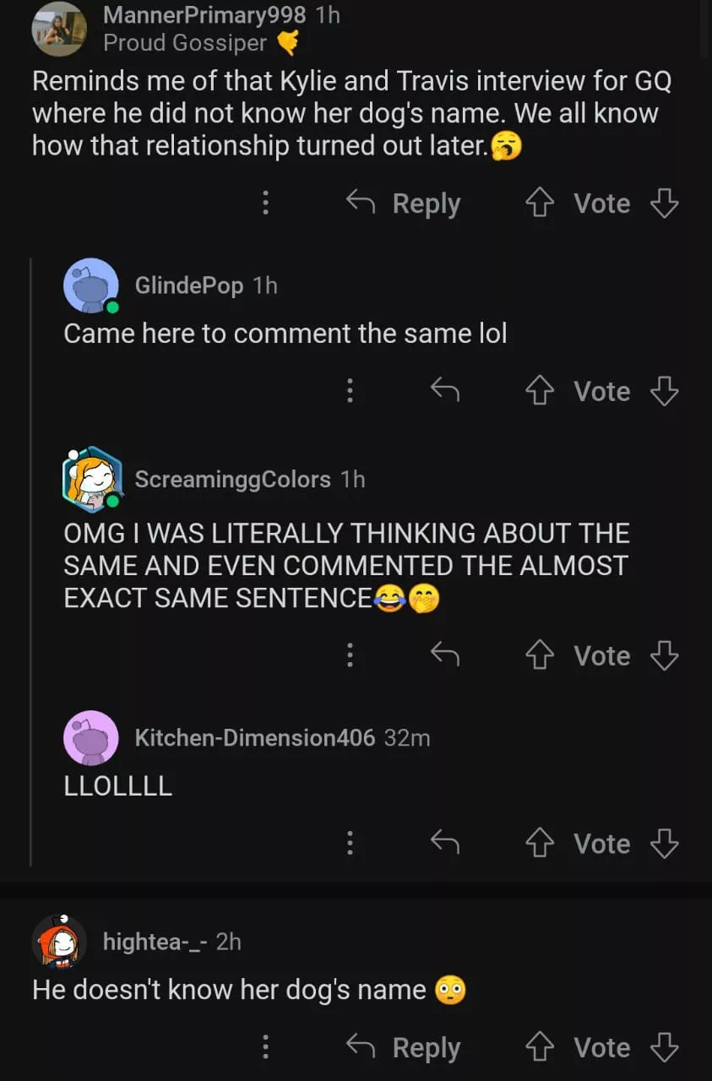
Task: Downvote GlindePop's comment
Action: [665, 391]
